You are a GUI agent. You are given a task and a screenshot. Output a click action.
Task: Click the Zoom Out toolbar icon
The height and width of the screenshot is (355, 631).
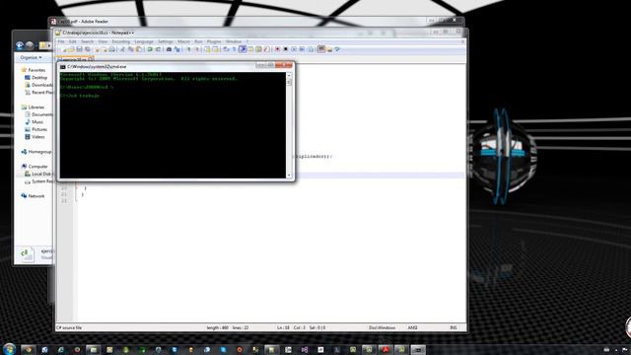(197, 49)
